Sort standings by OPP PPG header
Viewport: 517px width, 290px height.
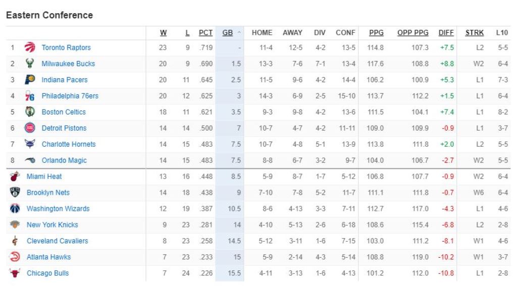tap(412, 33)
